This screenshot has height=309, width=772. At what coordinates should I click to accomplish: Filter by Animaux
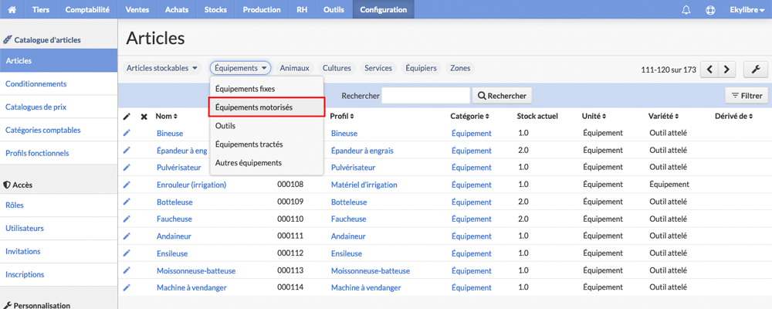295,68
